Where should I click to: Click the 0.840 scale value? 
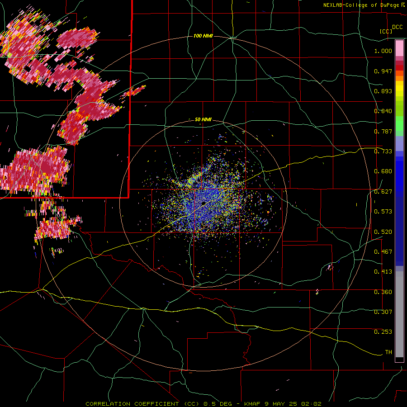tap(383, 111)
